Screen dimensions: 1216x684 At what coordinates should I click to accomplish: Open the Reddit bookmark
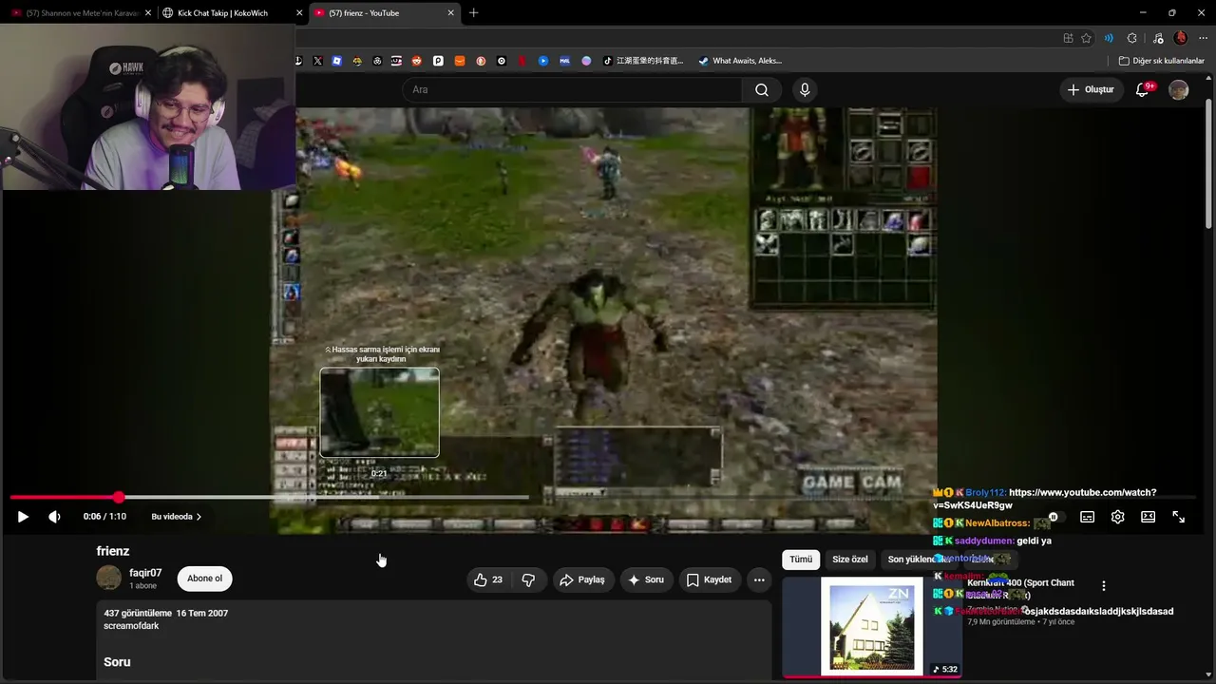pos(417,61)
